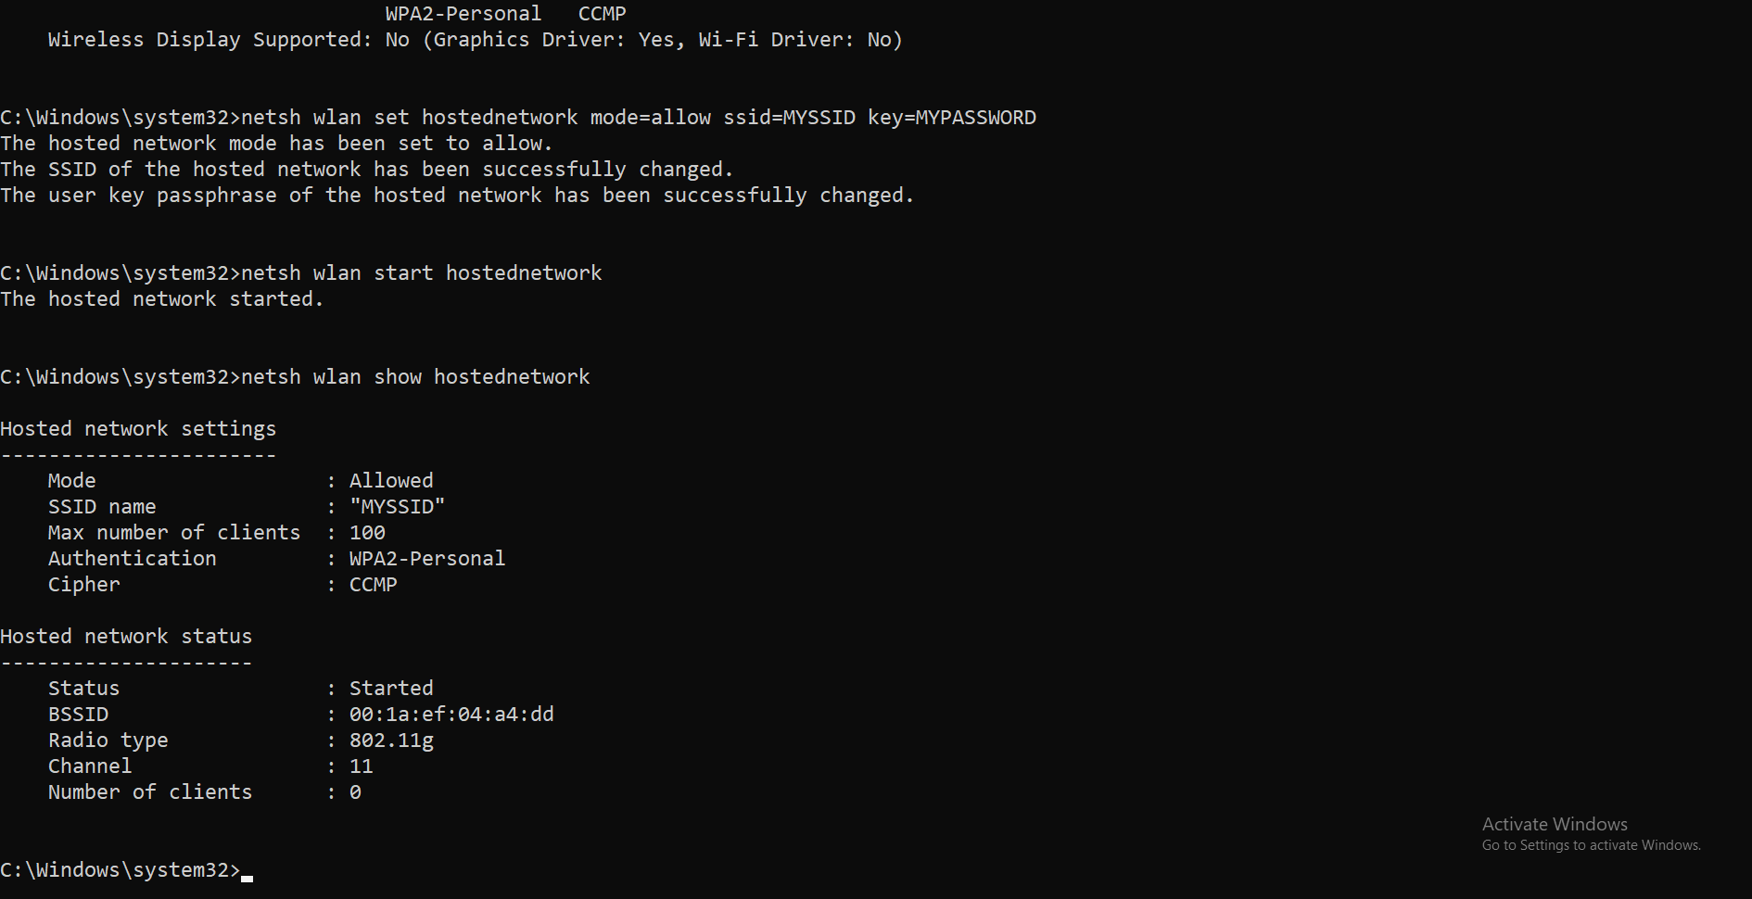Click the Number of clients value 0
The image size is (1752, 899).
pos(355,792)
